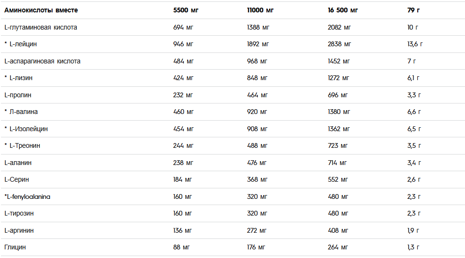This screenshot has height=258, width=465.
Task: Click the 'L-пролин' row label
Action: pos(18,95)
